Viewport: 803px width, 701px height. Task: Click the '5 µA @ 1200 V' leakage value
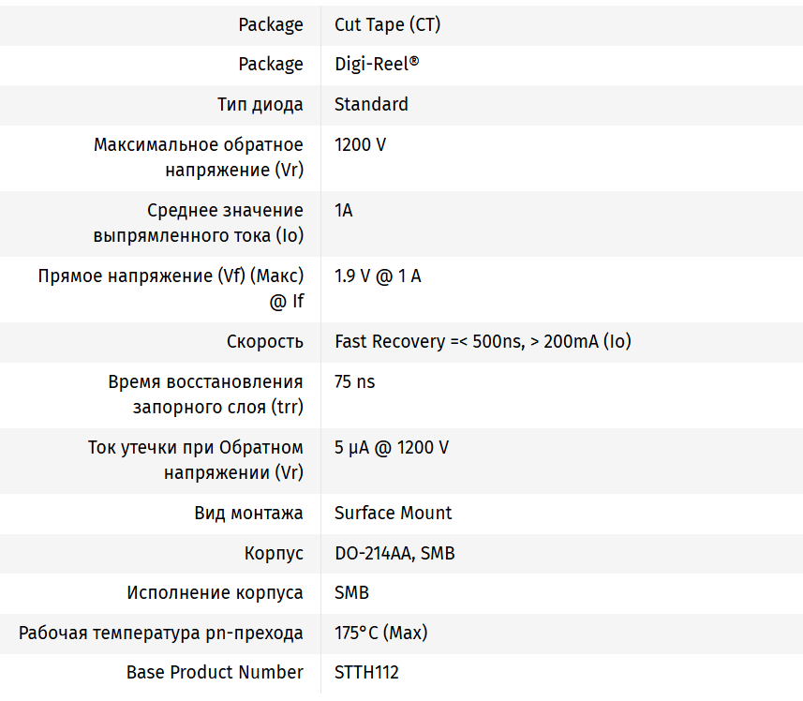tap(392, 448)
